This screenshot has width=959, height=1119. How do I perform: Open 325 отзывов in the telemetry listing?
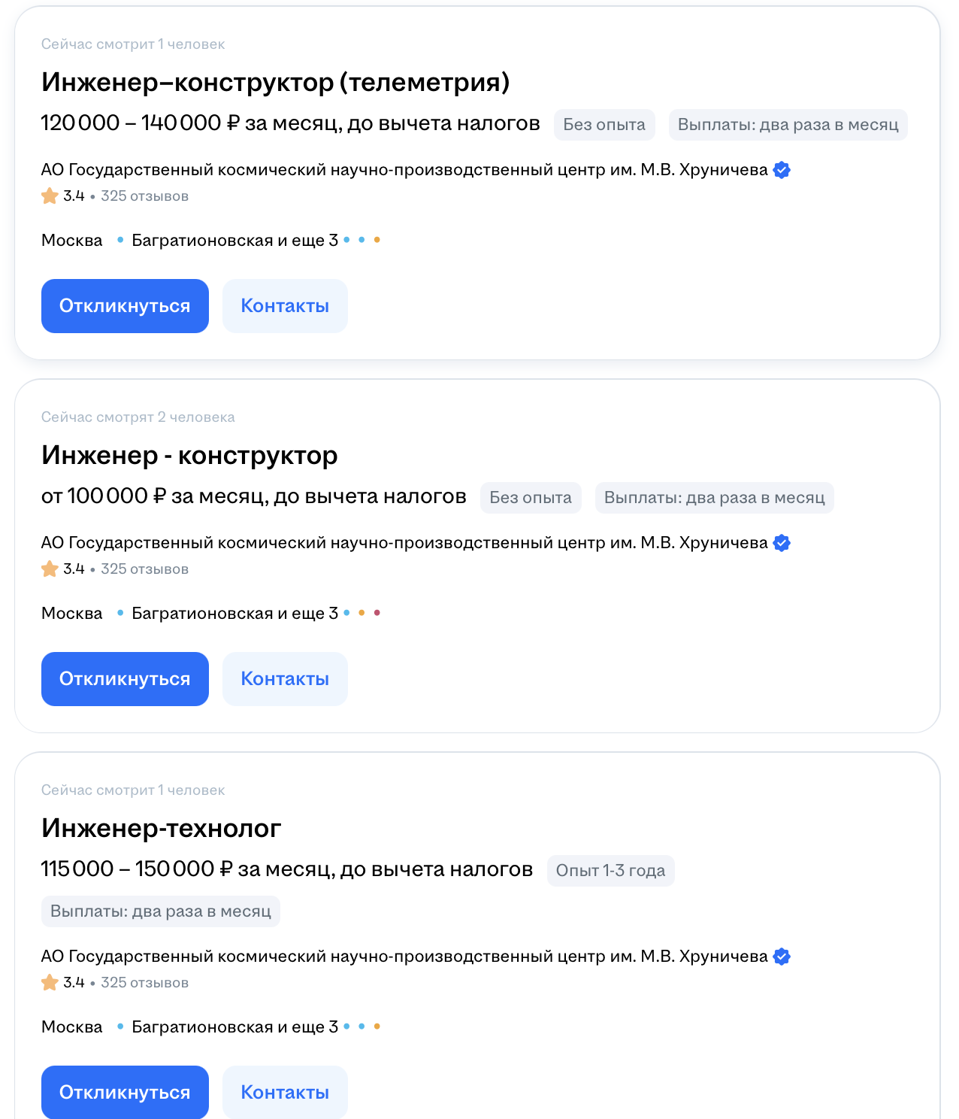coord(144,196)
